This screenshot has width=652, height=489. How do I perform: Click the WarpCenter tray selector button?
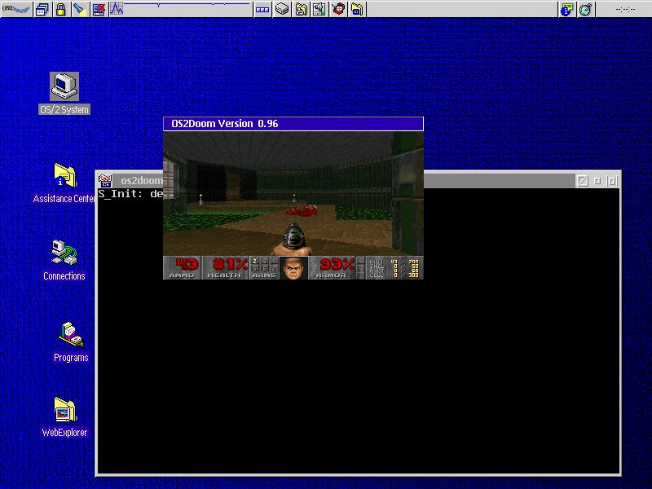pyautogui.click(x=262, y=9)
